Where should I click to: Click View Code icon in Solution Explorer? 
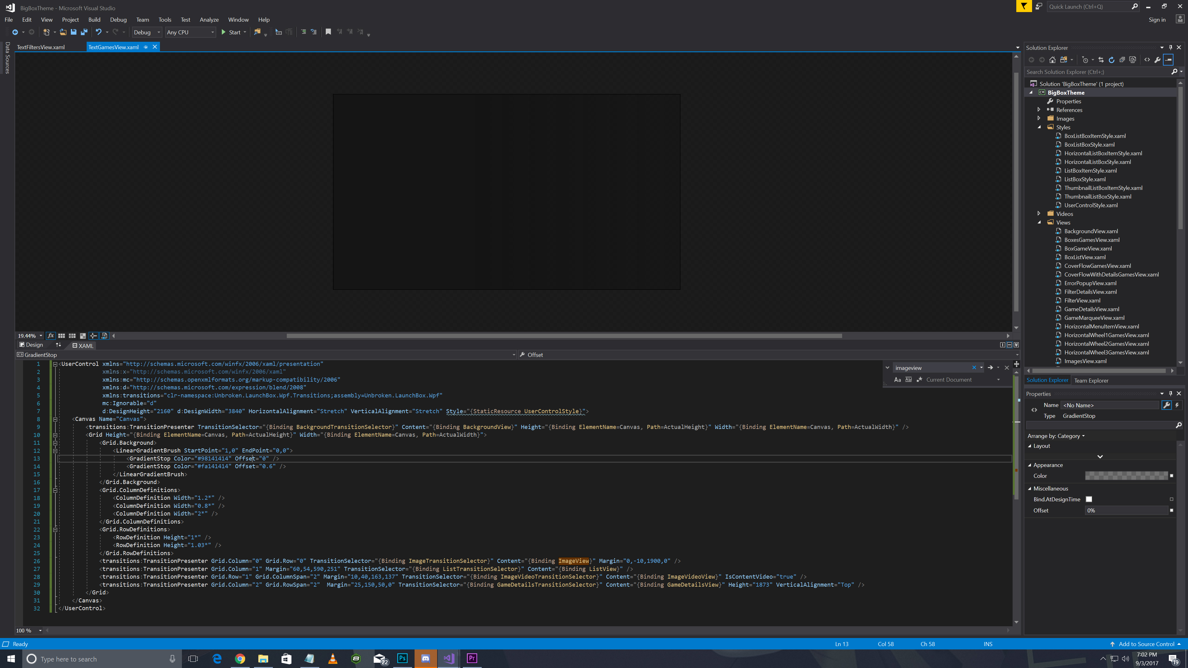pos(1147,60)
